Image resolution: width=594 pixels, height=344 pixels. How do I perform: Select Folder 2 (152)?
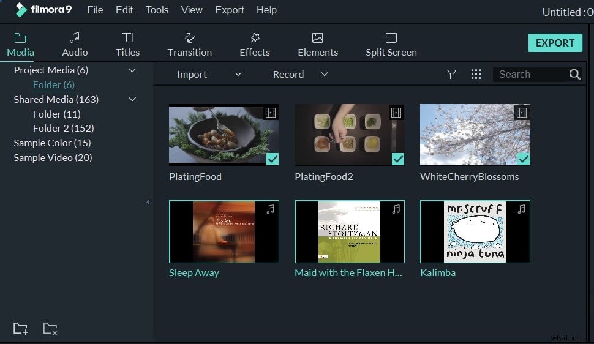tap(63, 128)
